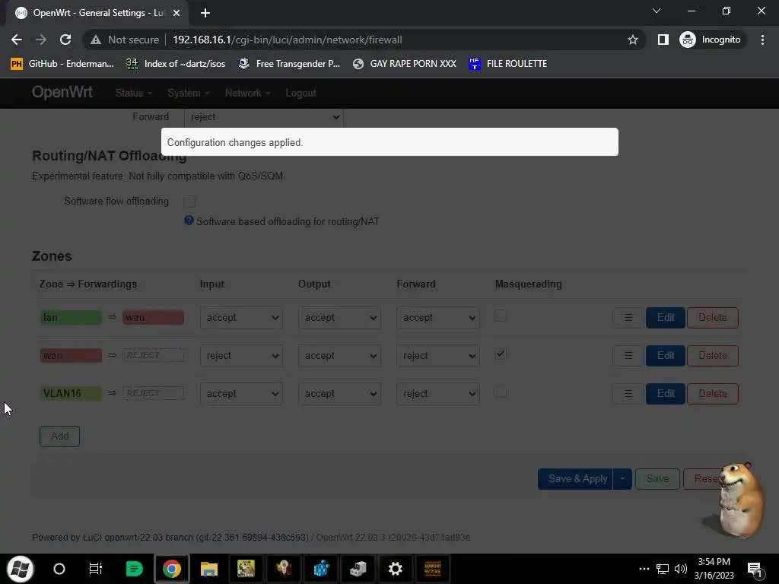
Task: Add a new firewall zone
Action: 59,436
